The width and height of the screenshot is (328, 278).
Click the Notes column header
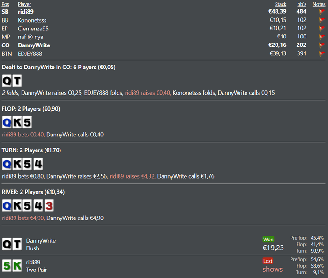pyautogui.click(x=319, y=4)
